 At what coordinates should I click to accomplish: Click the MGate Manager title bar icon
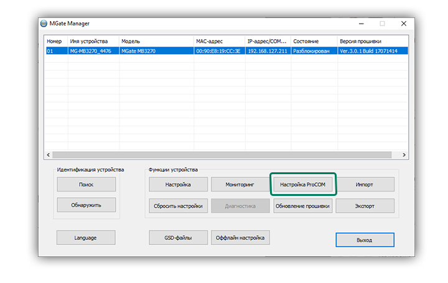click(43, 24)
